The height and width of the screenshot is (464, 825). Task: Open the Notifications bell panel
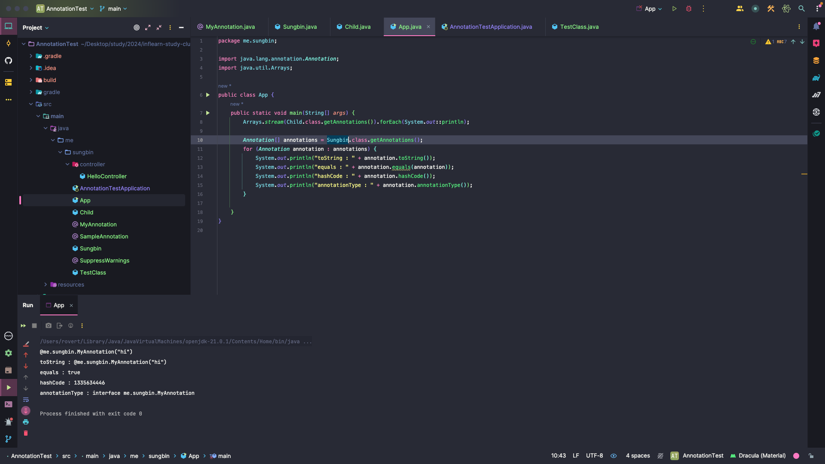click(816, 27)
